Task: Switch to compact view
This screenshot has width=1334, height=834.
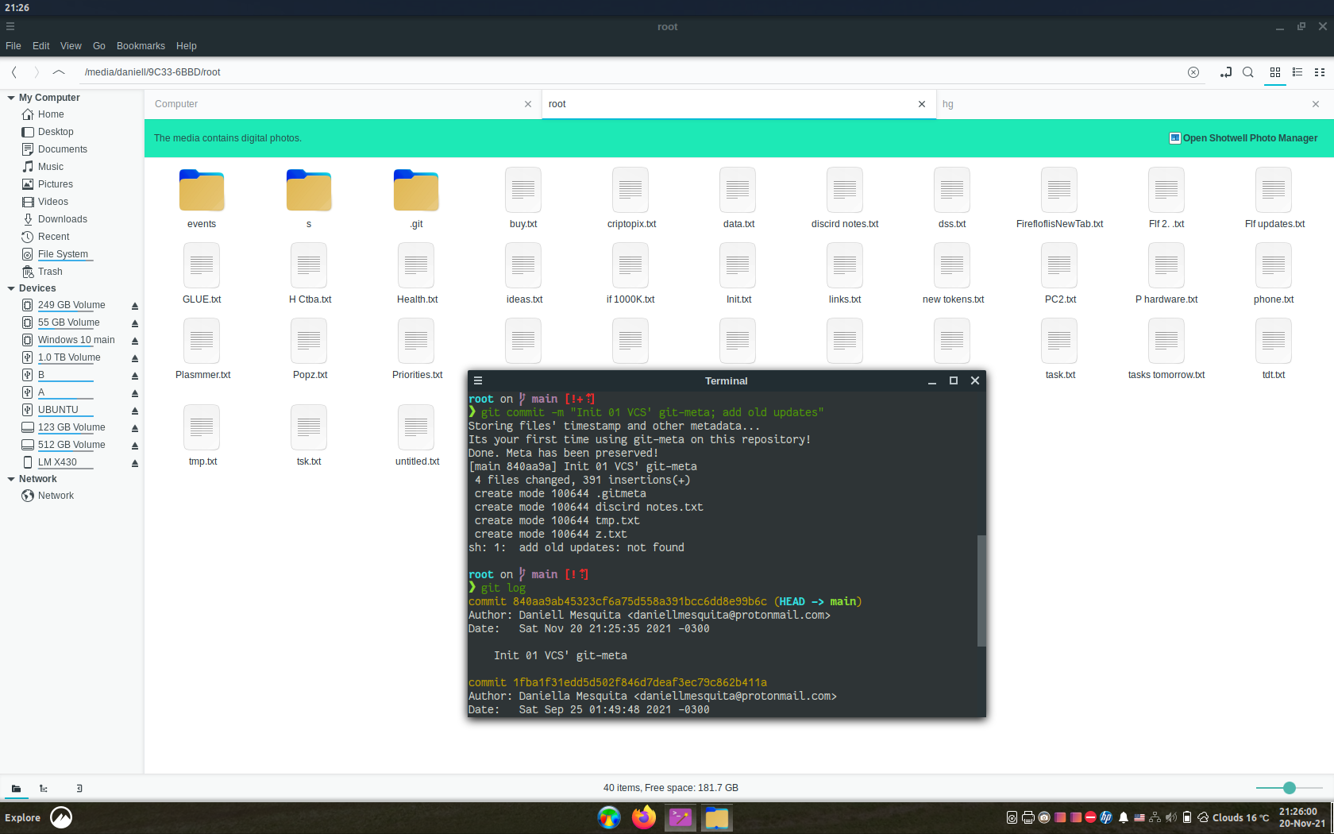Action: click(x=1320, y=72)
